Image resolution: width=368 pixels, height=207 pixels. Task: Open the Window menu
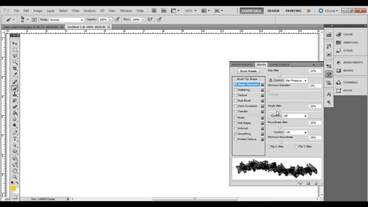[126, 11]
